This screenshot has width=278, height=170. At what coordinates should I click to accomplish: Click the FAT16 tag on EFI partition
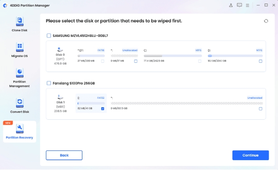[101, 50]
